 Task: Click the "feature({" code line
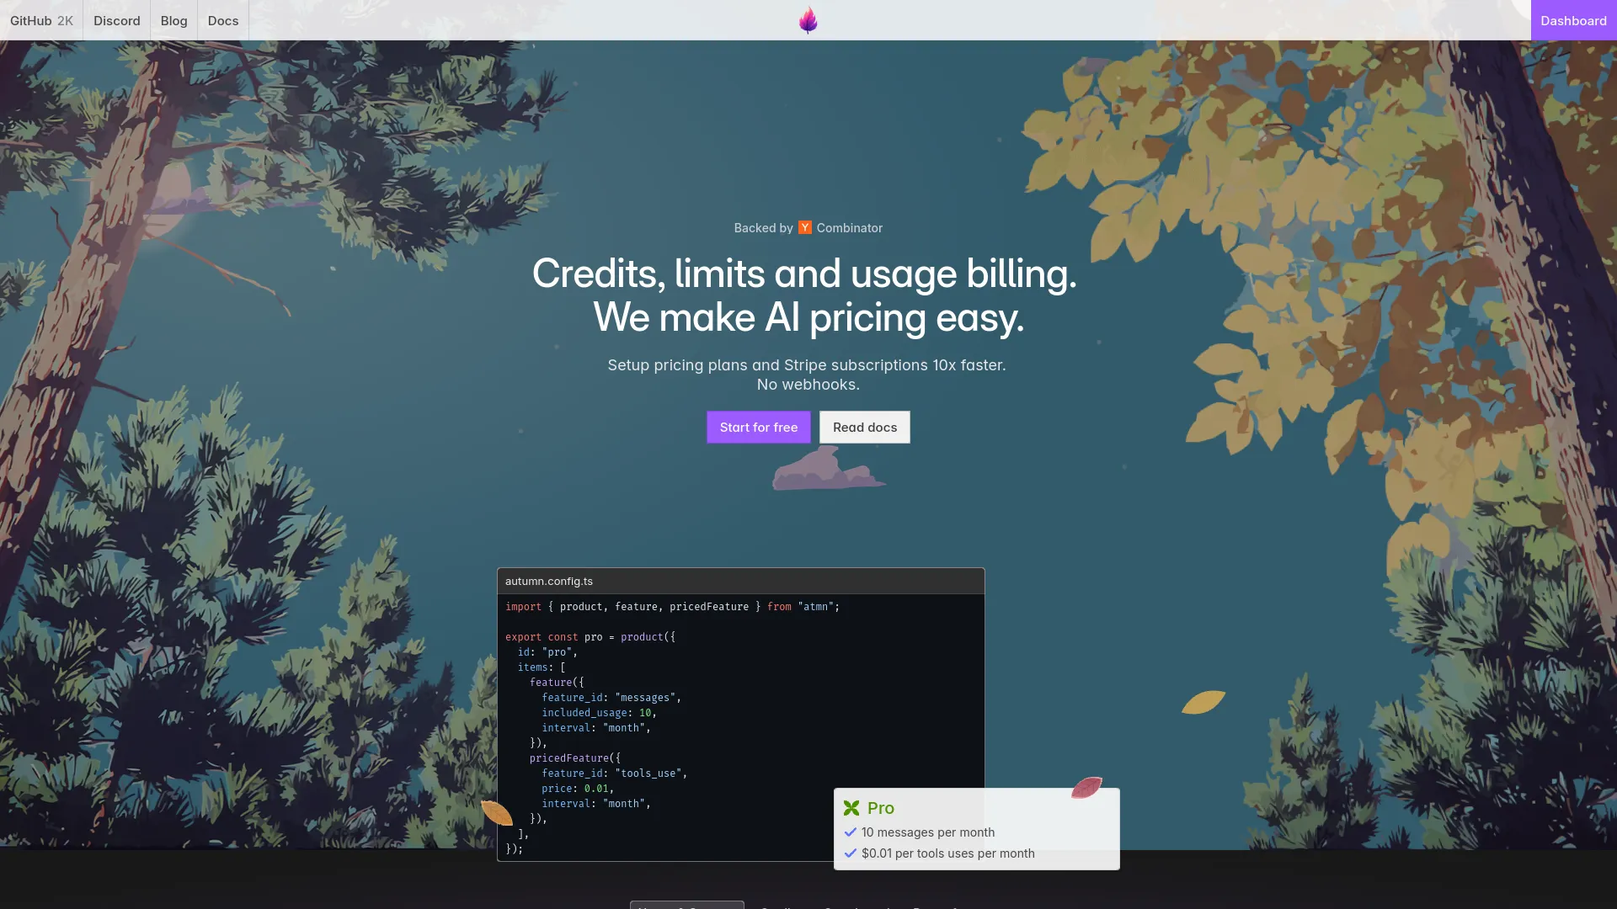557,682
